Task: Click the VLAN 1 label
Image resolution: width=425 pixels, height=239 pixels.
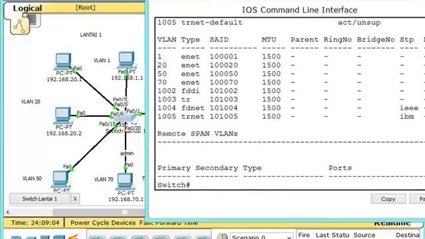Action: coord(102,60)
